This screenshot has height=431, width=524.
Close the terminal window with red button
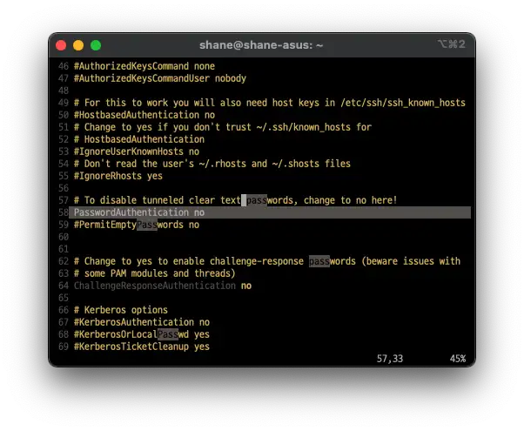coord(61,45)
